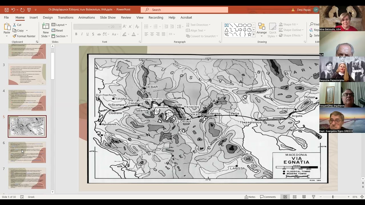Open Reading View from status bar
The height and width of the screenshot is (205, 365).
(x=304, y=197)
